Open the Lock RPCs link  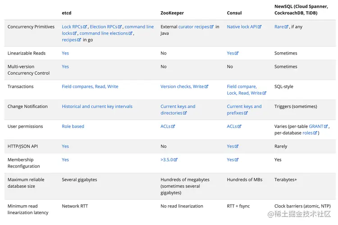point(73,27)
